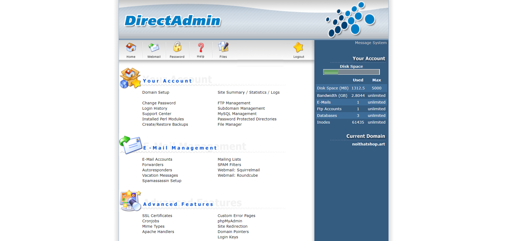Click the Advanced Features section icon
The image size is (507, 241).
pyautogui.click(x=130, y=201)
